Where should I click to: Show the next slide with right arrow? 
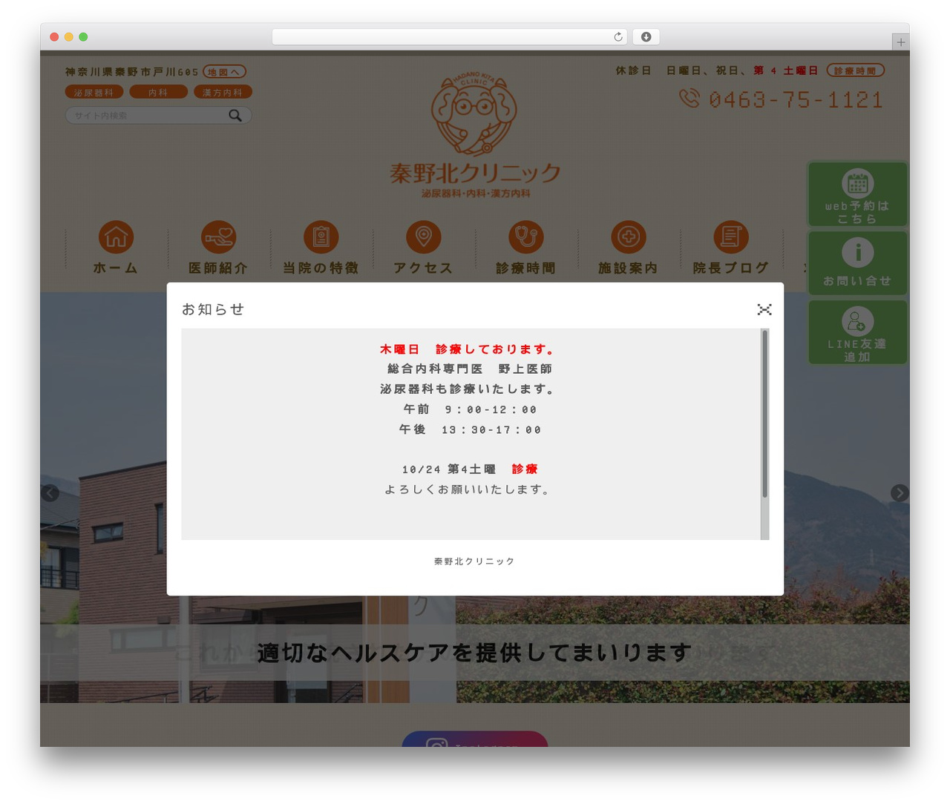pos(900,492)
